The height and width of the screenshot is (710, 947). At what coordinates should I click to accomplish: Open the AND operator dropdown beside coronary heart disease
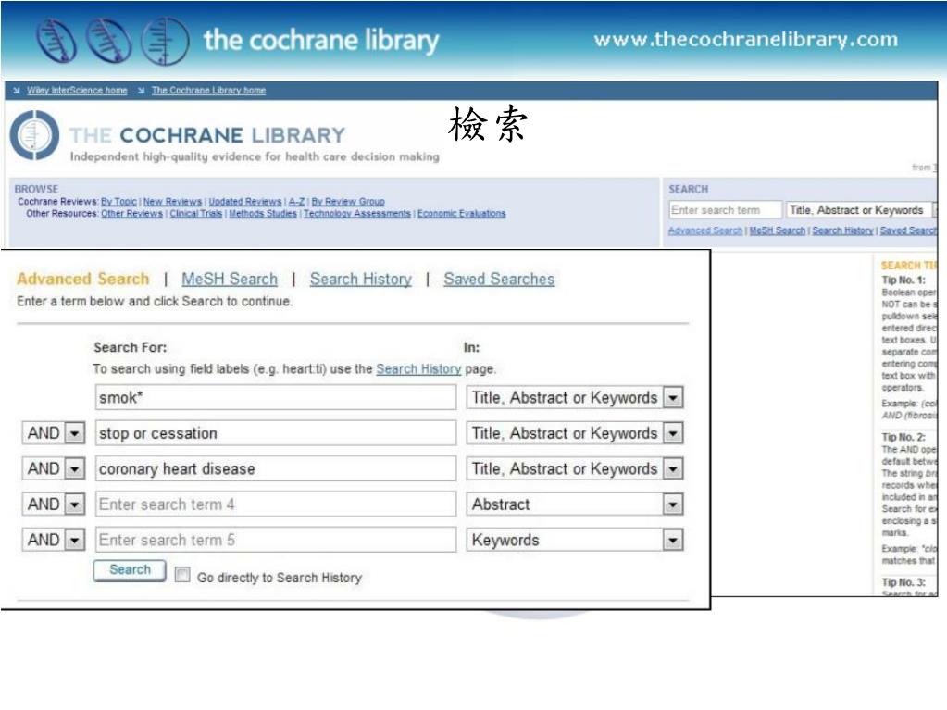click(74, 469)
